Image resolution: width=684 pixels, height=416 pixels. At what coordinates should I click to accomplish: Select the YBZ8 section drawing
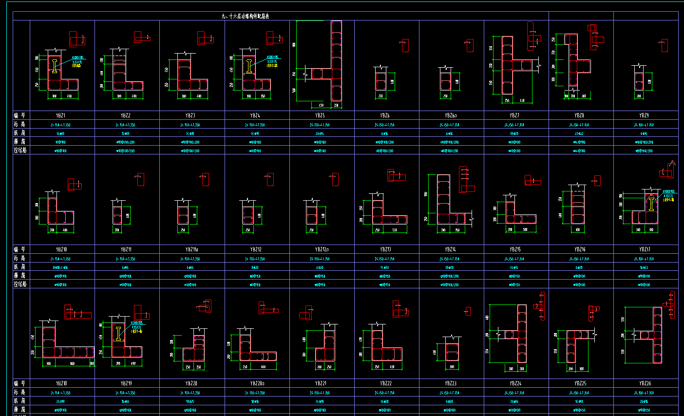[x=577, y=60]
